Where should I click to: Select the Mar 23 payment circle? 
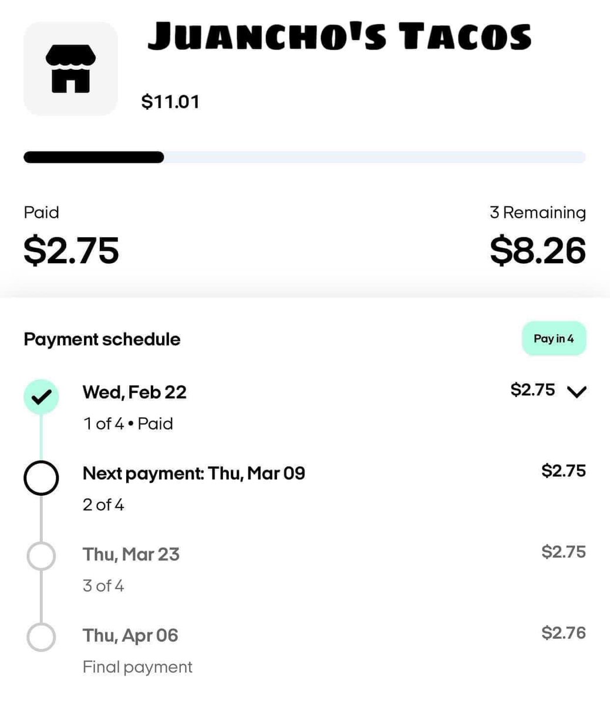(x=41, y=556)
